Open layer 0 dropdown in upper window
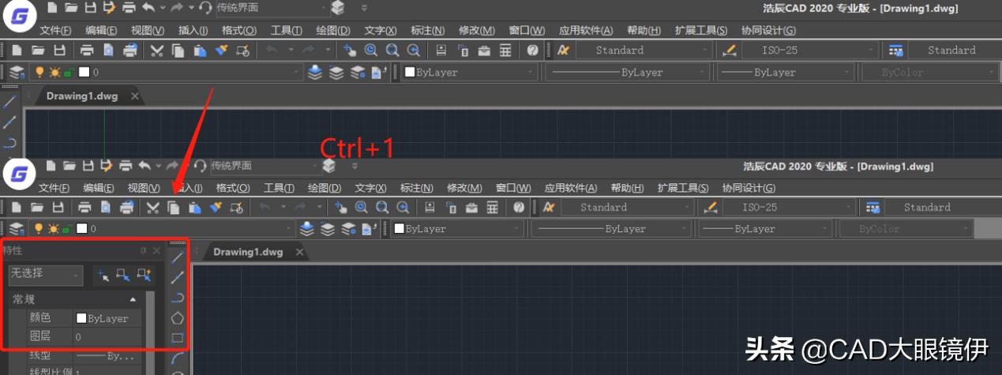Viewport: 1002px width, 375px height. coord(165,72)
